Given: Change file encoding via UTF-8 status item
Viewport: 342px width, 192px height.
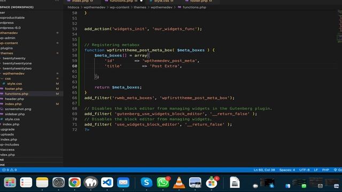Looking at the screenshot, I should click(x=304, y=170).
